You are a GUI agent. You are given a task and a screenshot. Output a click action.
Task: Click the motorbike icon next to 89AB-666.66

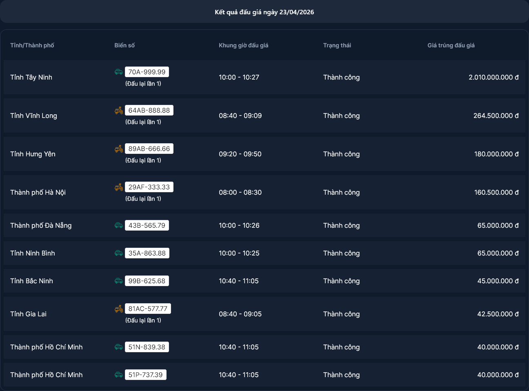[x=119, y=149]
